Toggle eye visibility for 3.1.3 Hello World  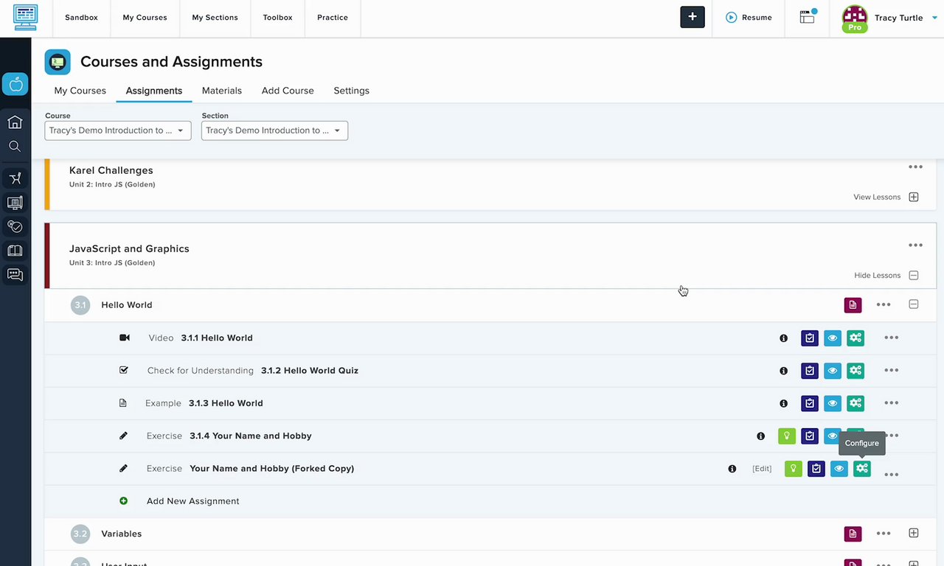[x=833, y=403]
